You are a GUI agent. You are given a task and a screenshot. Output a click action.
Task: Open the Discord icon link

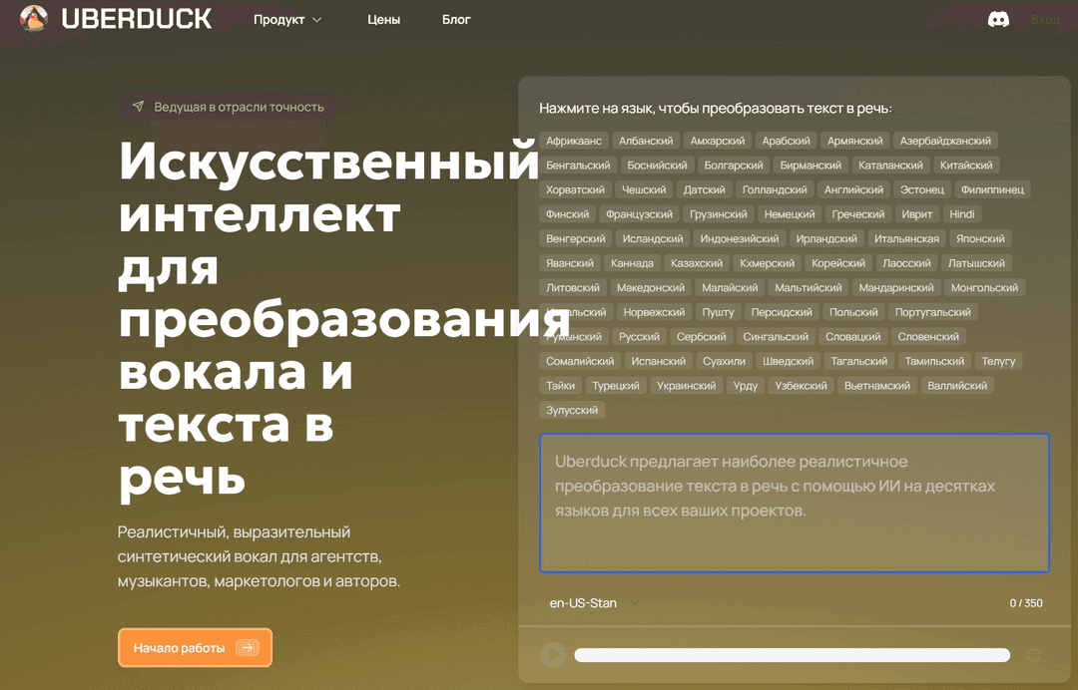pos(998,19)
